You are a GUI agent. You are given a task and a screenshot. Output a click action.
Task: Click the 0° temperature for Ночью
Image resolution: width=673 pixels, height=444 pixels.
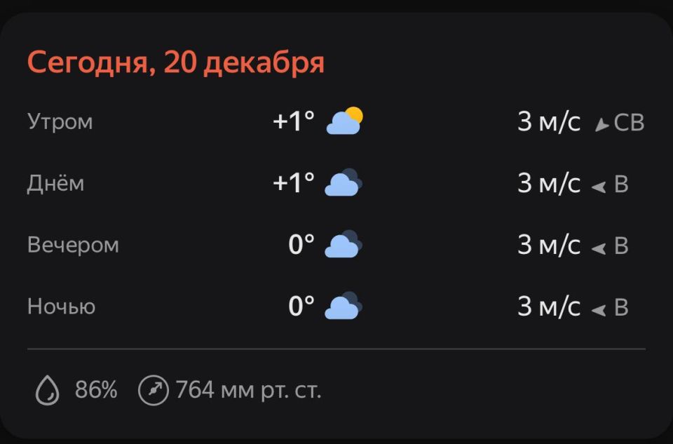pyautogui.click(x=301, y=307)
